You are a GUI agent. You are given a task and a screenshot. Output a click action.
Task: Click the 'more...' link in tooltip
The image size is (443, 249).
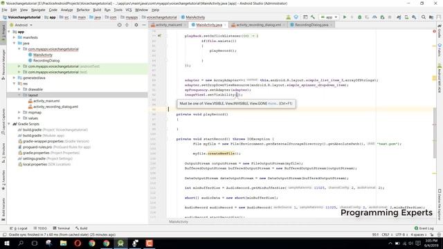[273, 104]
